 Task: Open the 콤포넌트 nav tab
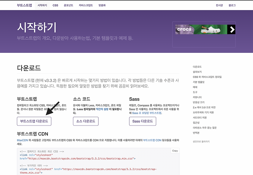68,5
